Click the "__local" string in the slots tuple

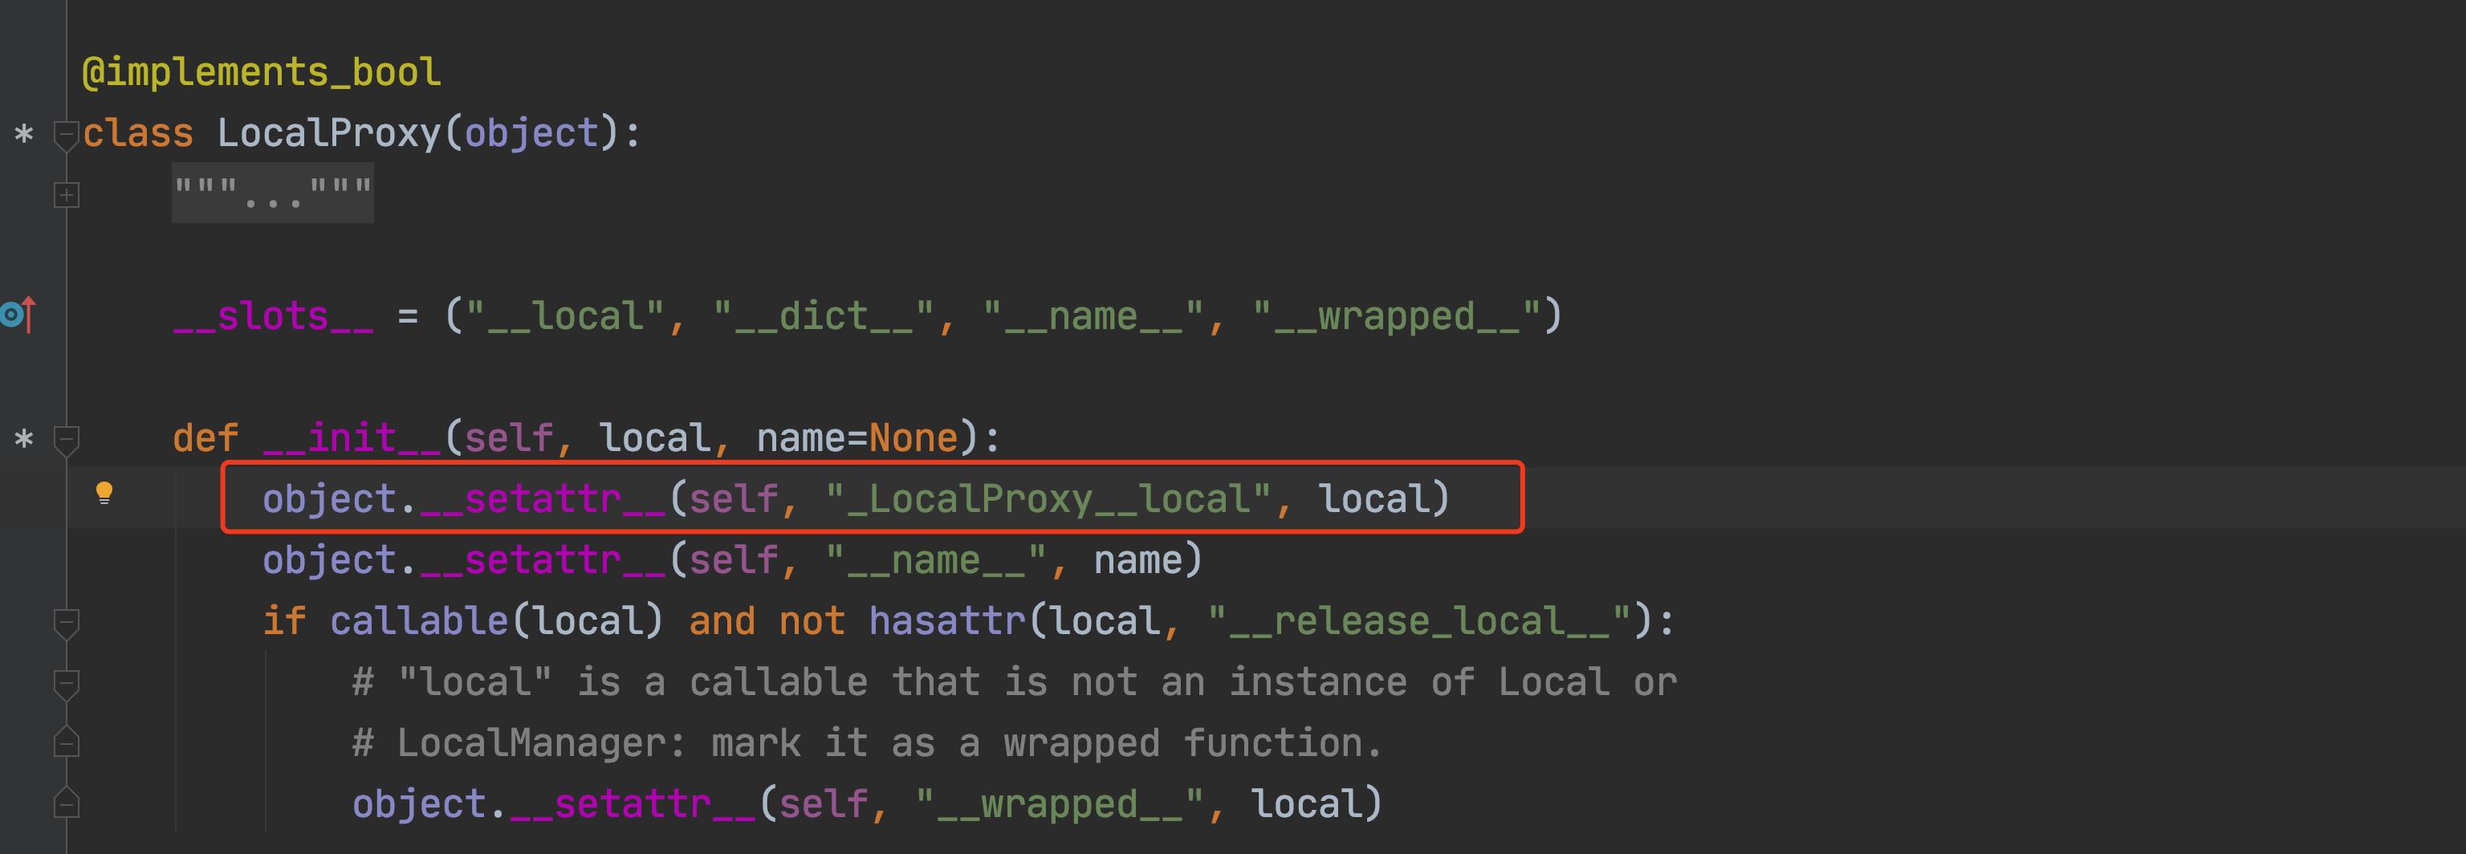pyautogui.click(x=565, y=316)
